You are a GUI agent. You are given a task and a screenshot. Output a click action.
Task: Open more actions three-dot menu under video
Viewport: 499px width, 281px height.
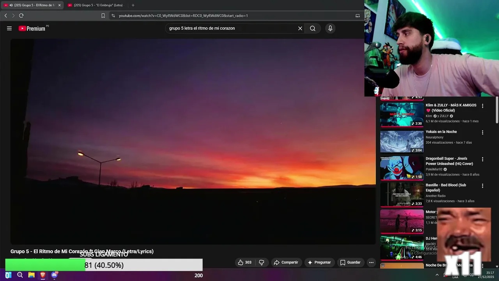click(371, 262)
